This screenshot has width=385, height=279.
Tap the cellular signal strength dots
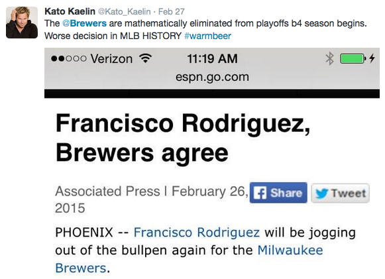(69, 58)
